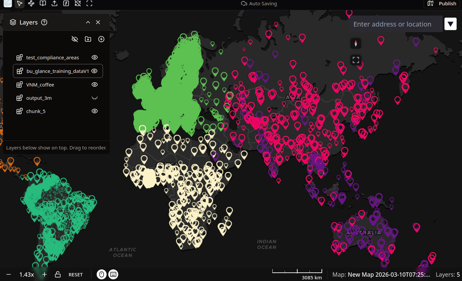Add a new layer folder
462x281 pixels.
pyautogui.click(x=88, y=39)
